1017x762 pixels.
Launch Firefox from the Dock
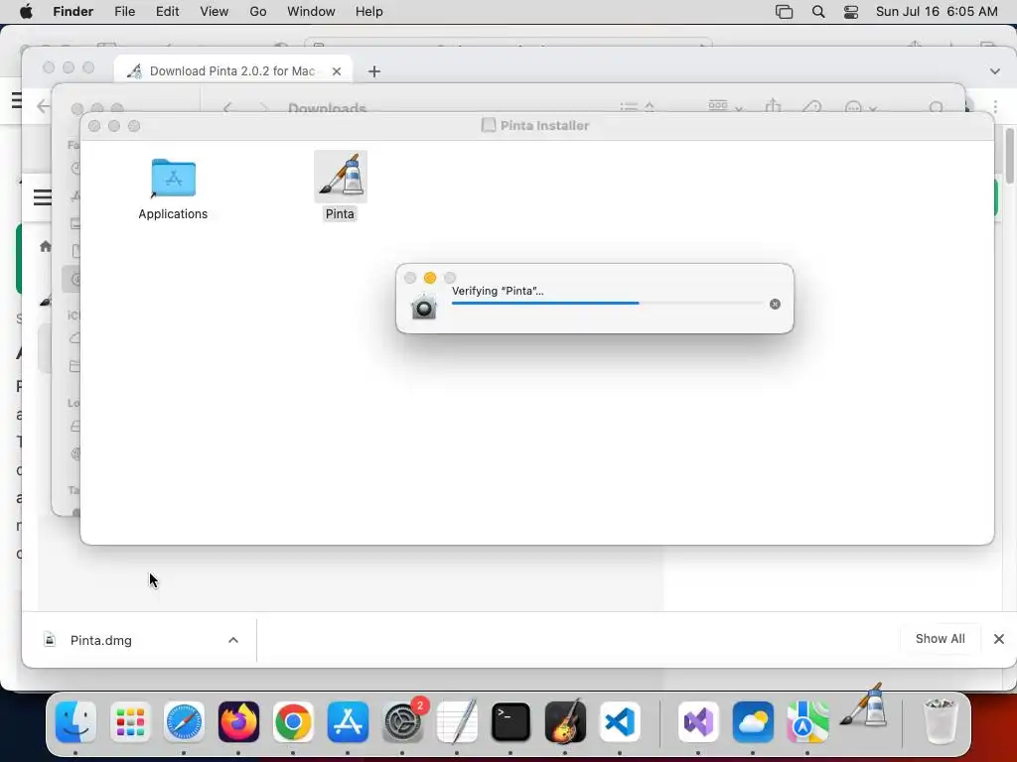238,721
